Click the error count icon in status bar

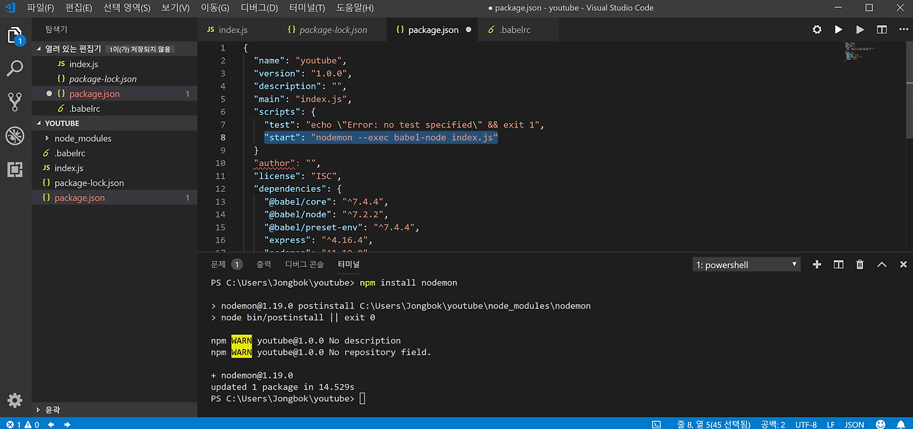click(x=14, y=424)
